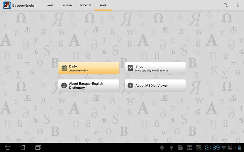Viewport: 244px width, 152px height.
Task: Open Daily Learn every day
Action: click(89, 68)
